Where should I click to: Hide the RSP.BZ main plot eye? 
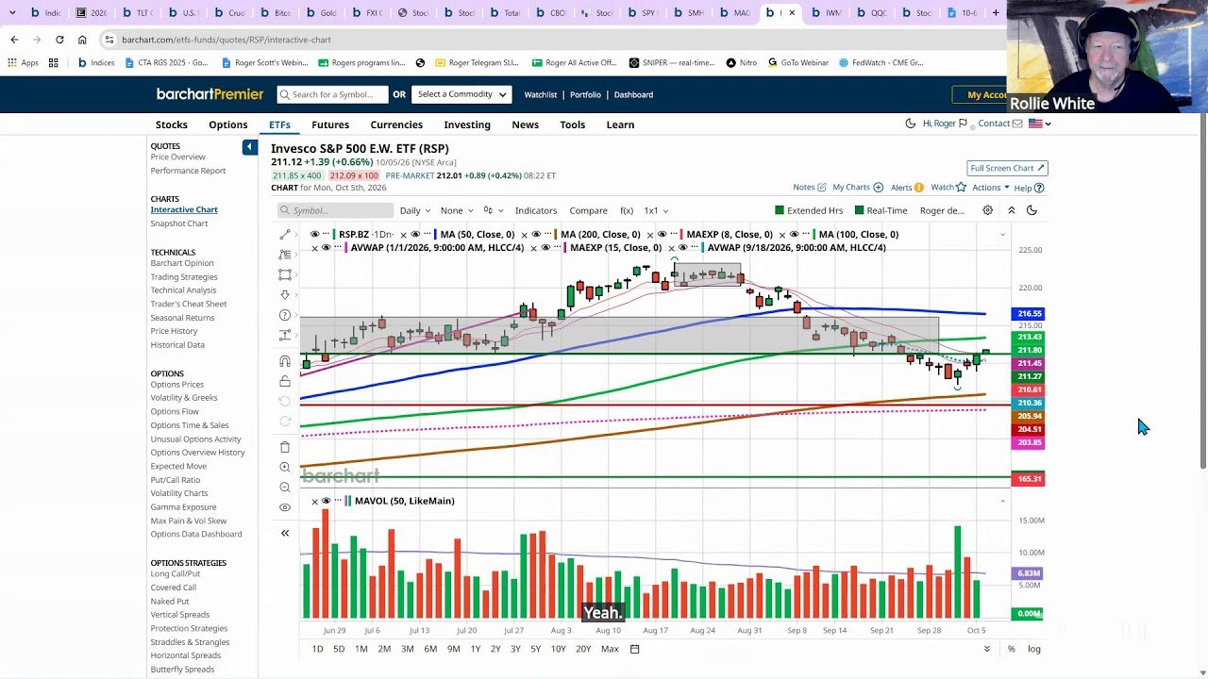(314, 235)
